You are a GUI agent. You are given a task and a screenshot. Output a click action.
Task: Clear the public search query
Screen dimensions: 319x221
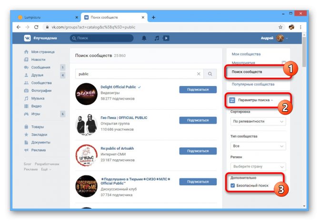click(x=199, y=74)
